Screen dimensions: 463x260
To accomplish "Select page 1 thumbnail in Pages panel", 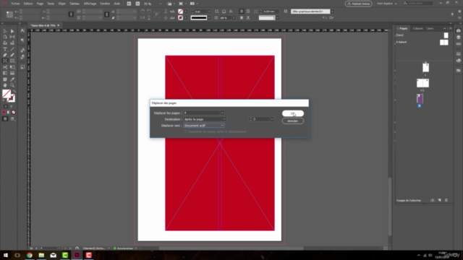I will (425, 67).
